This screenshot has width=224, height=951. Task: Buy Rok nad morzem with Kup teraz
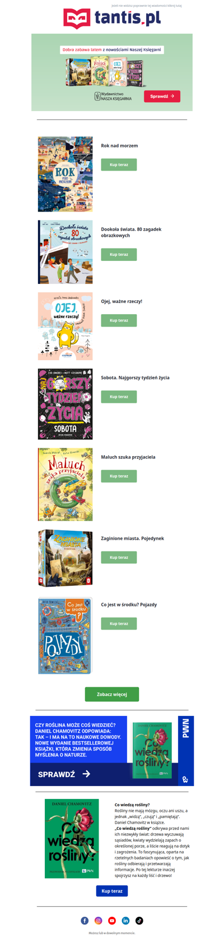pos(119,164)
